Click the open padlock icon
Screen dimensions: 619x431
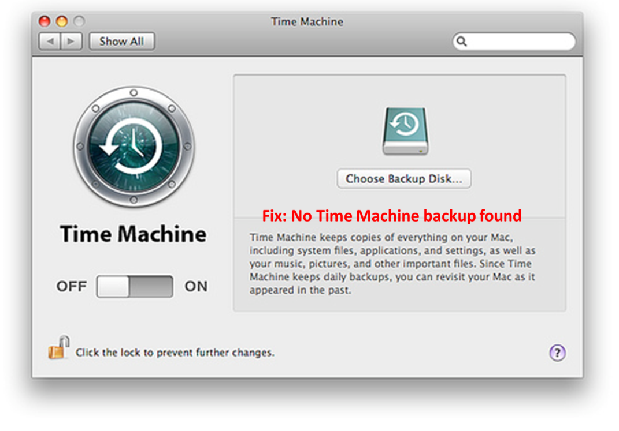pyautogui.click(x=58, y=348)
